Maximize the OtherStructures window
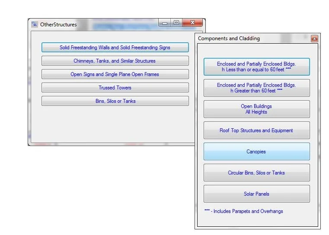Viewport: 329px width, 235px height. tap(176, 22)
